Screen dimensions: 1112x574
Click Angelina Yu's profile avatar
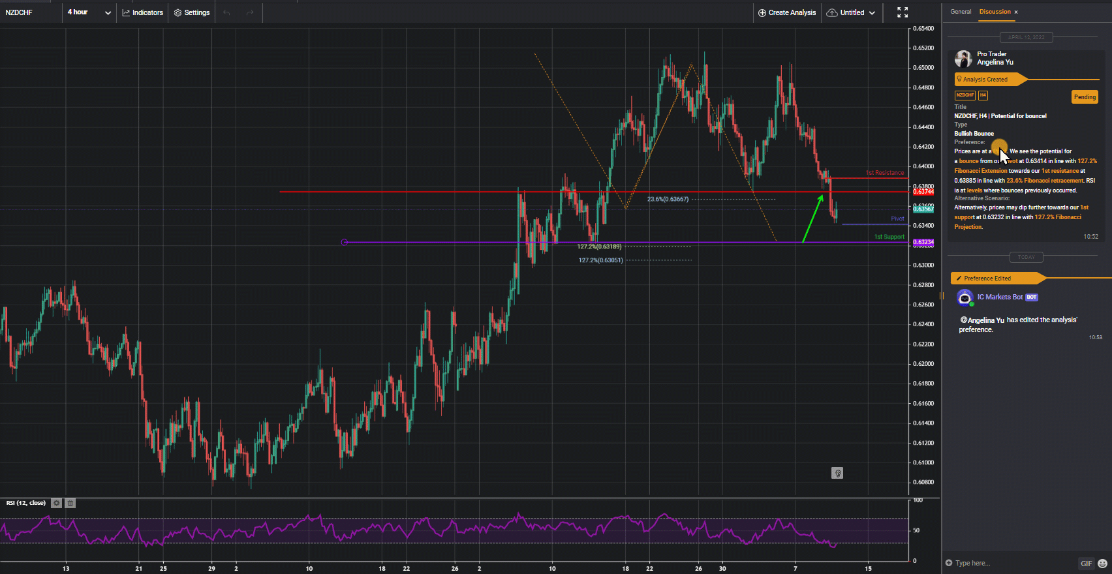point(963,59)
